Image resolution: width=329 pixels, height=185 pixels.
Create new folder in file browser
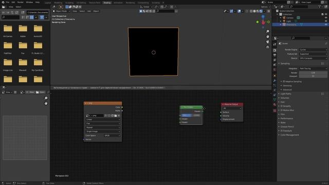(23, 12)
